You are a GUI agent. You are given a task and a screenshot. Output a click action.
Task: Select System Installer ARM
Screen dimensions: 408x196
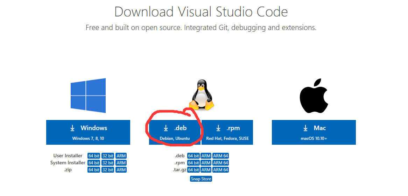121,163
